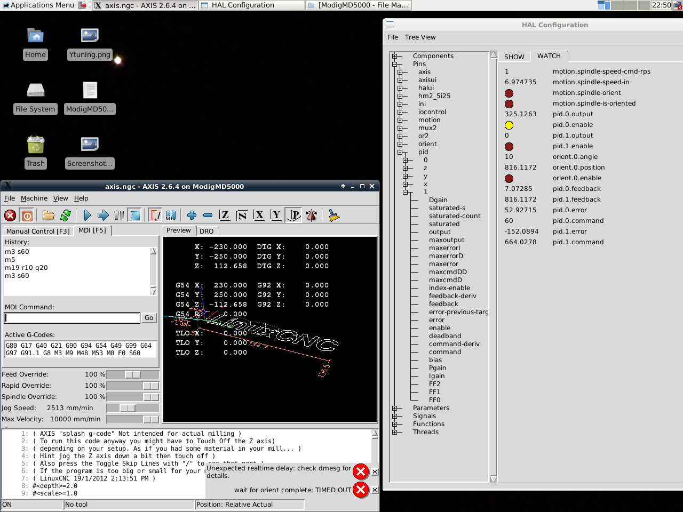
Task: Open the ModigMD50 desktop document icon
Action: coord(90,98)
